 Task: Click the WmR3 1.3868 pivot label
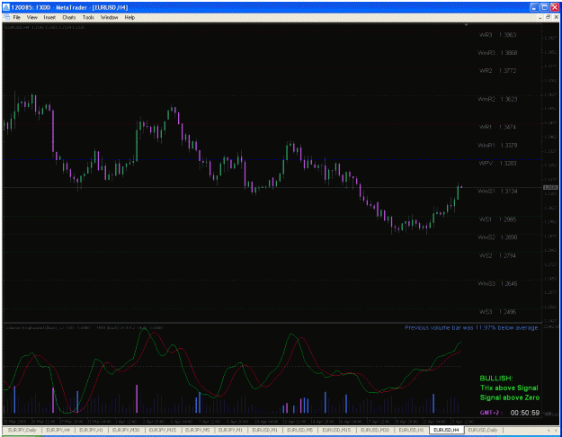pos(497,53)
